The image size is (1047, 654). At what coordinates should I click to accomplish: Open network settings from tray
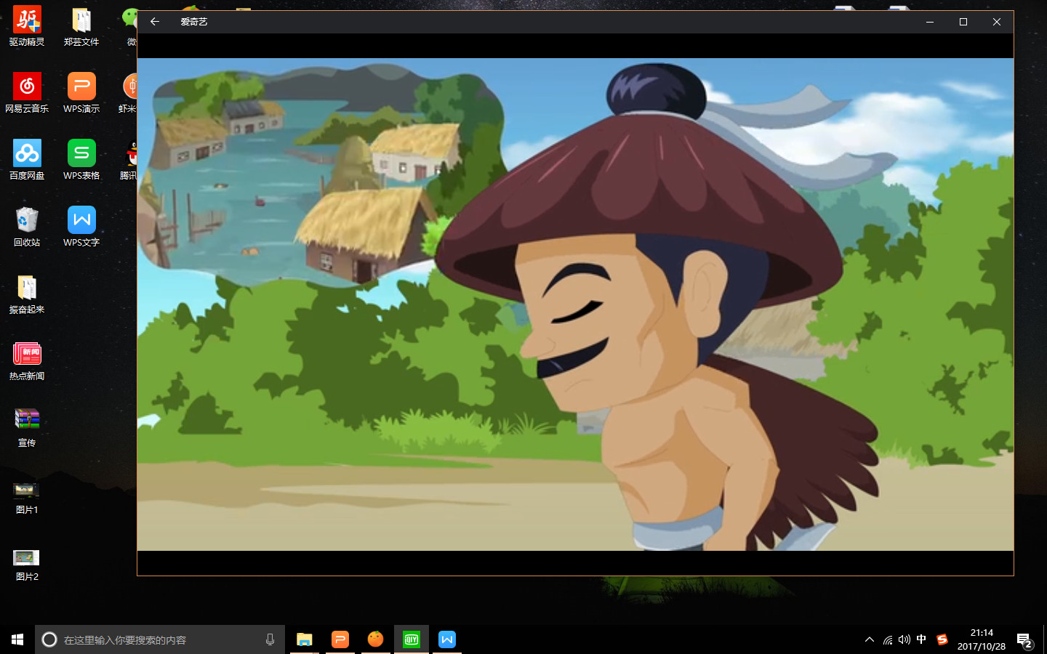coord(888,639)
